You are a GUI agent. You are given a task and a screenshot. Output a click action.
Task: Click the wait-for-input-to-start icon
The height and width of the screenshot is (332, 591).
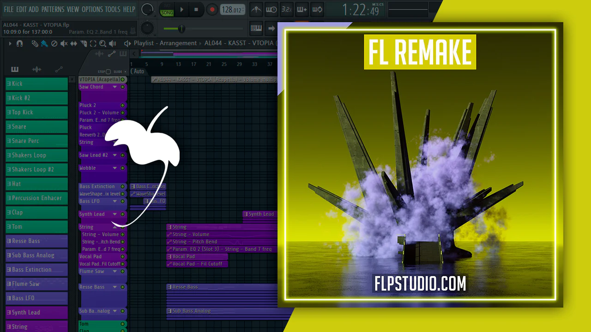click(x=271, y=9)
